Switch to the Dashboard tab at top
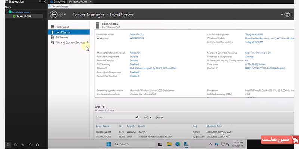The width and height of the screenshot is (299, 149). coord(58,1)
